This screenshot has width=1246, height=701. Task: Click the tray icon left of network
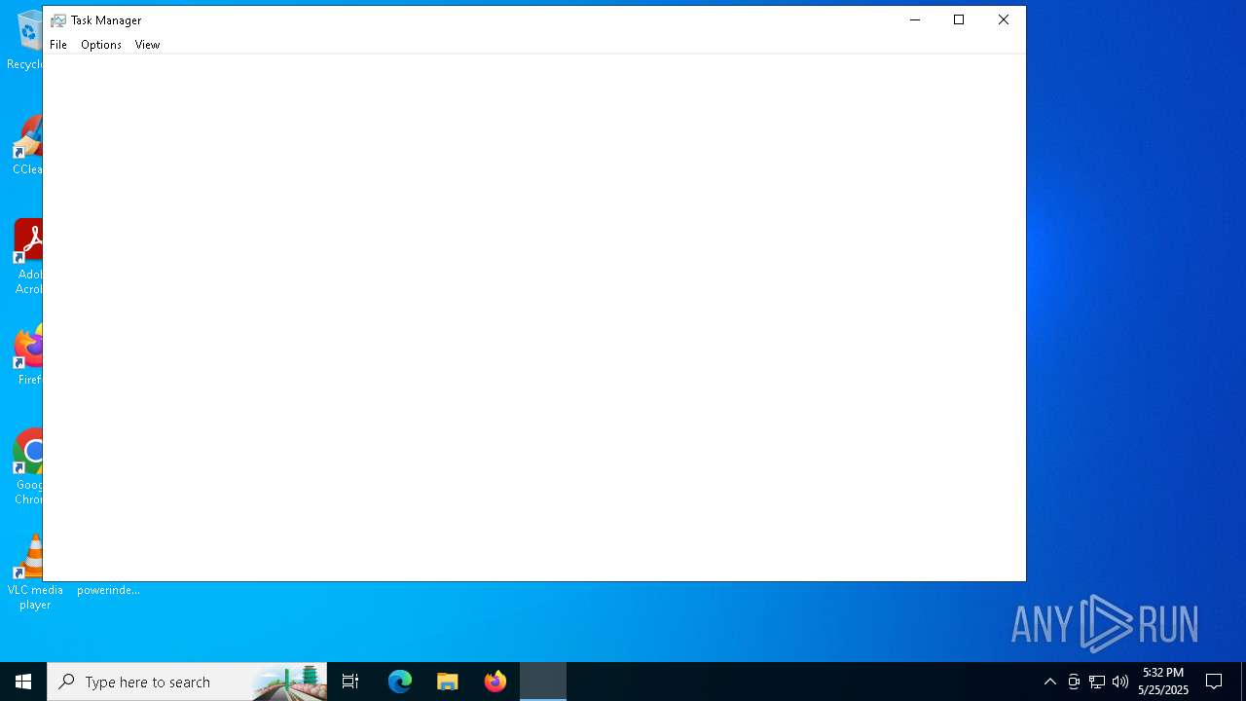click(x=1074, y=682)
